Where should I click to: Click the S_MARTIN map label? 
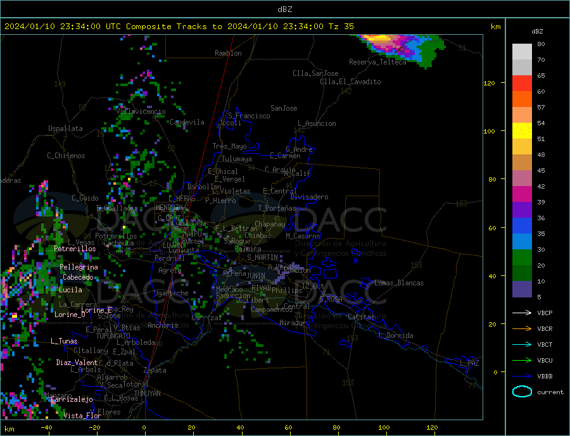click(x=262, y=258)
